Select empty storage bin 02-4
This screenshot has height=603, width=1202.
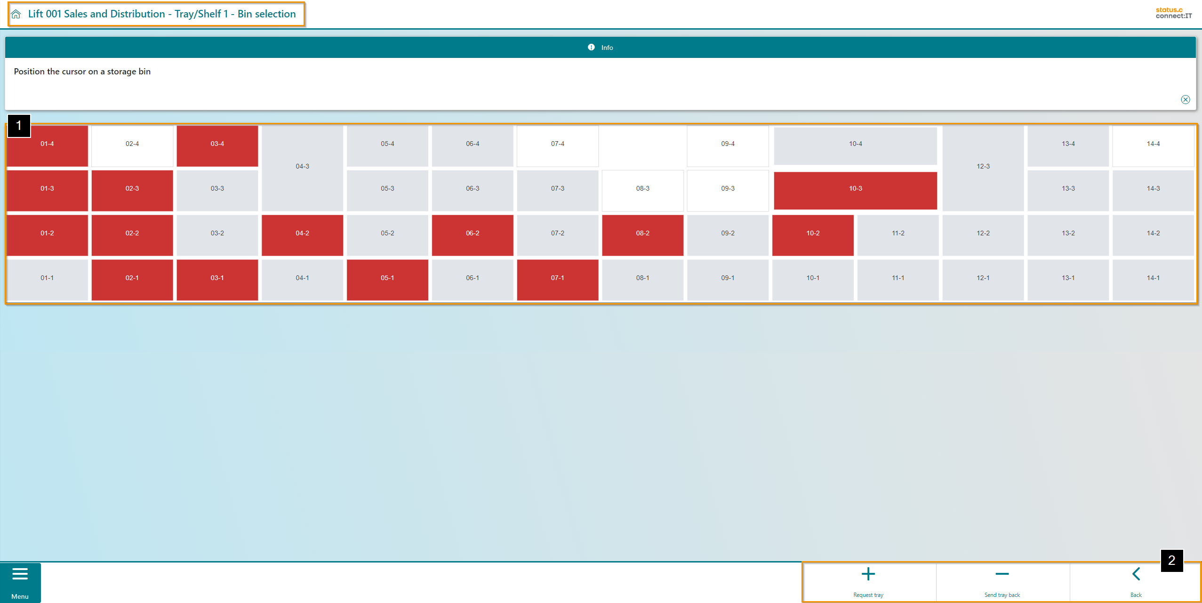[132, 144]
